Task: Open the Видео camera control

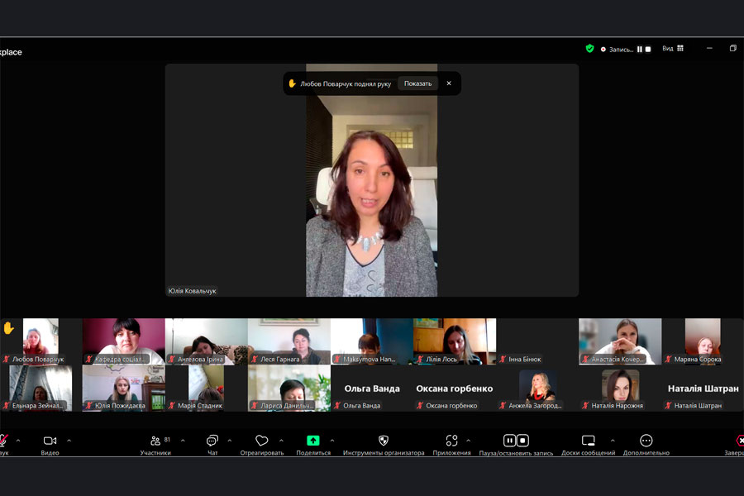Action: (50, 441)
